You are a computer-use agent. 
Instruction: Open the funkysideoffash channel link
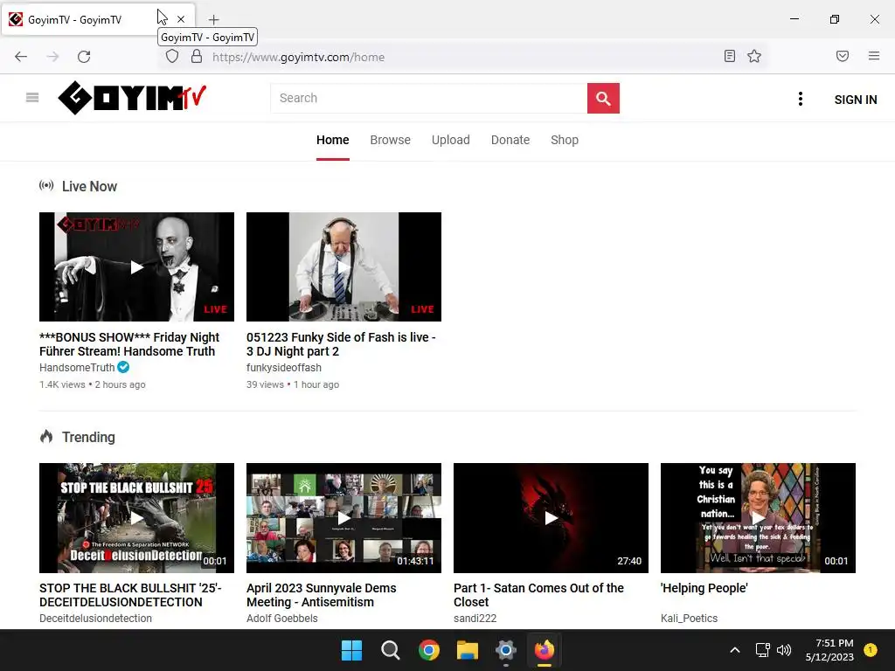tap(284, 368)
